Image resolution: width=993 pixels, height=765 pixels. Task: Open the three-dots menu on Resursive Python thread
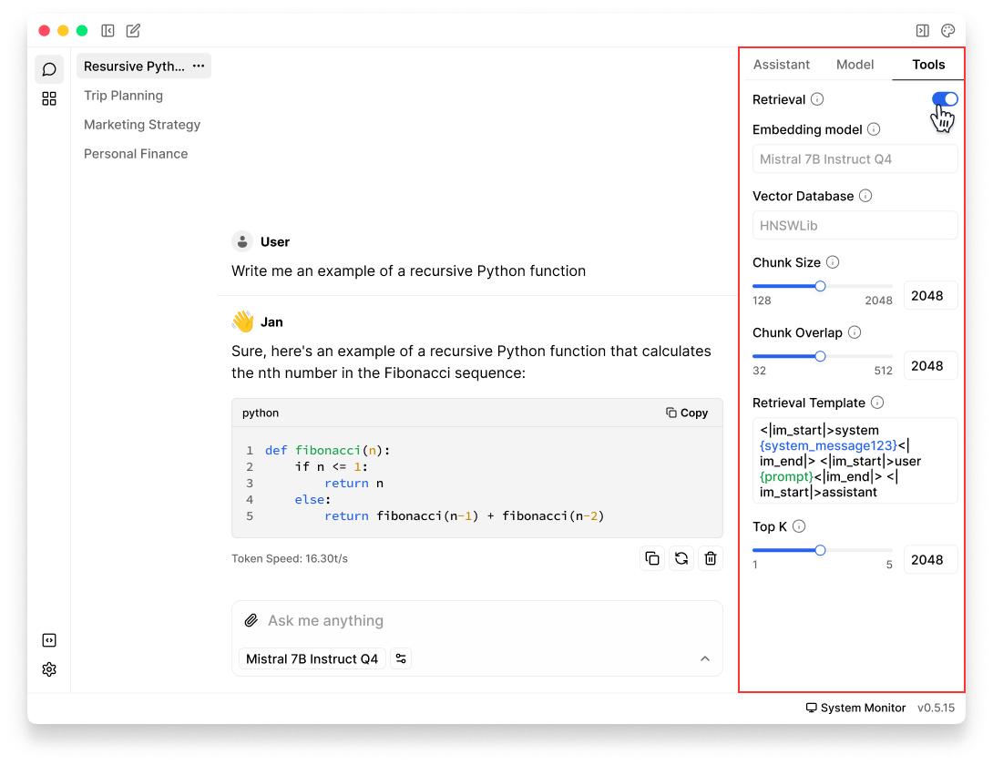tap(199, 66)
